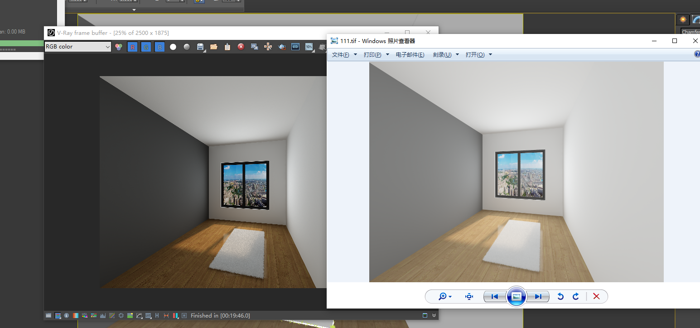Expand VFB status bar double chevron
This screenshot has width=700, height=328.
(x=434, y=315)
